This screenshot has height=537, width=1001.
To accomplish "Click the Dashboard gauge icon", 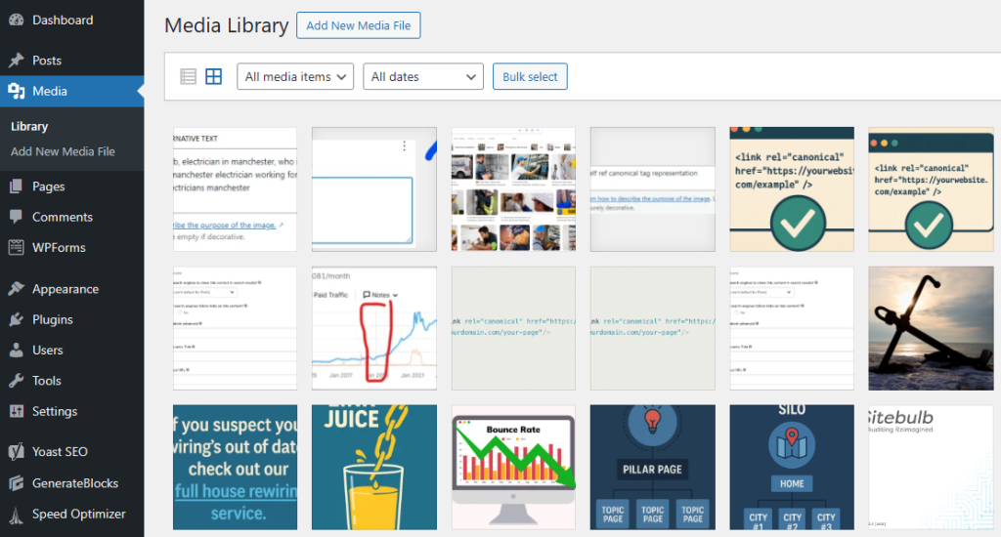I will point(16,20).
